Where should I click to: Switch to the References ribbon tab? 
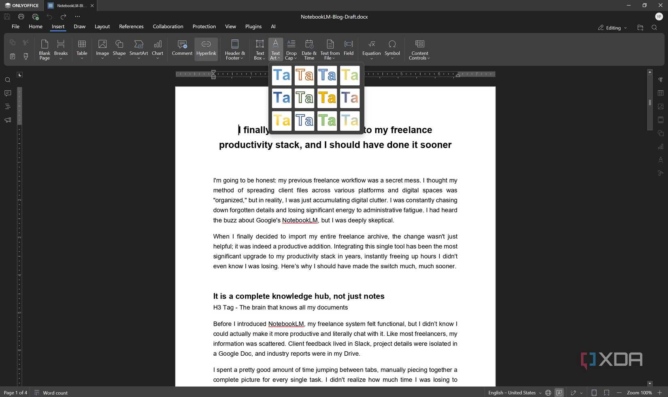(x=131, y=26)
